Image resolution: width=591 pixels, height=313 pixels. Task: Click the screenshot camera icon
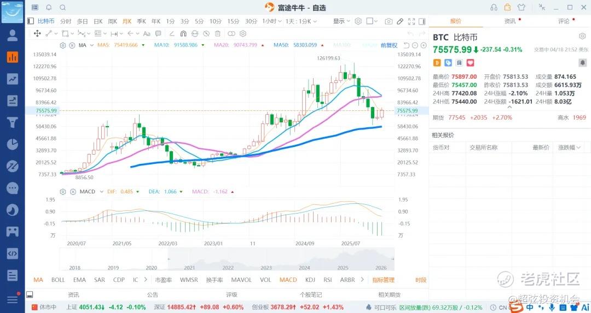[x=389, y=21]
